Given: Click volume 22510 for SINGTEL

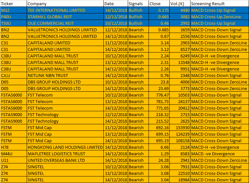Looking at the screenshot, I should point(180,174).
